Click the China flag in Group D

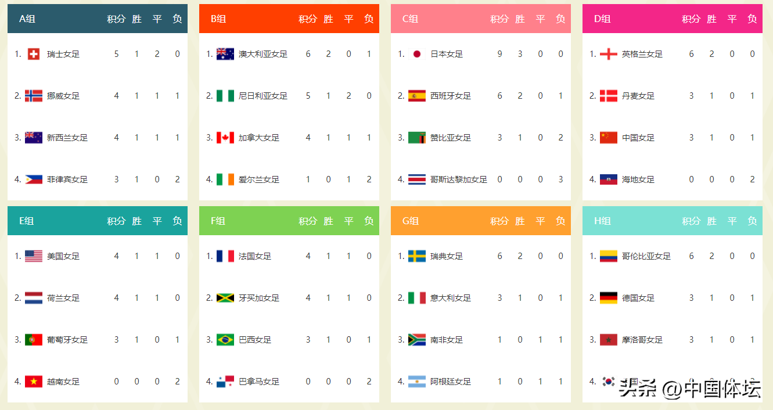click(x=609, y=138)
